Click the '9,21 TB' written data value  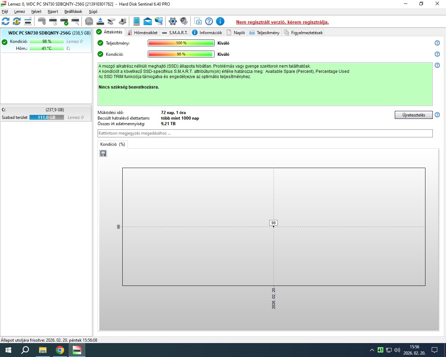click(168, 124)
